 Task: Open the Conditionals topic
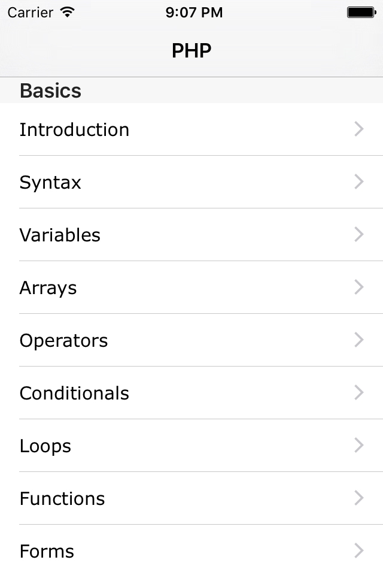[74, 393]
